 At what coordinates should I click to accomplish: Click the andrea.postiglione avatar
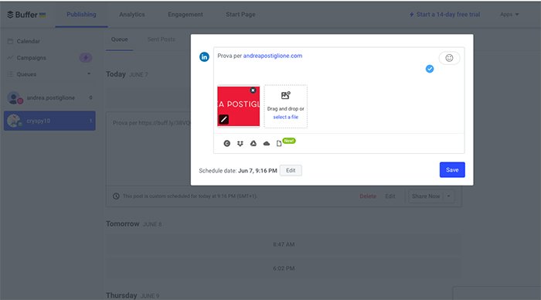[14, 98]
